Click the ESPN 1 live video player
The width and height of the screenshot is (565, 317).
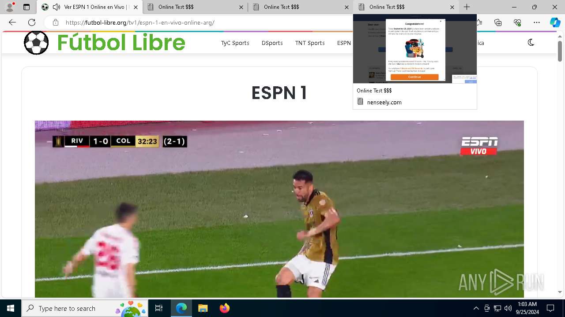[x=279, y=209]
